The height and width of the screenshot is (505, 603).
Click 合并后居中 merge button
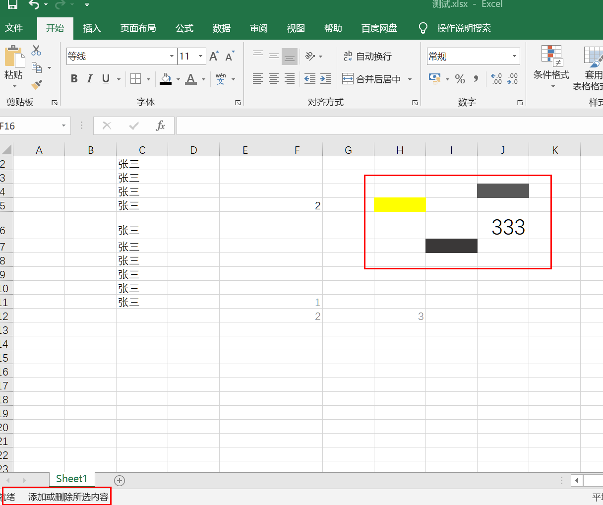(x=372, y=79)
